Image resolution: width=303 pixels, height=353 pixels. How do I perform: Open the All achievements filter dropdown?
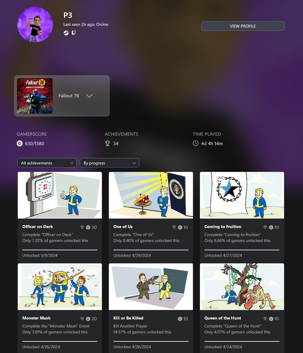[x=47, y=163]
